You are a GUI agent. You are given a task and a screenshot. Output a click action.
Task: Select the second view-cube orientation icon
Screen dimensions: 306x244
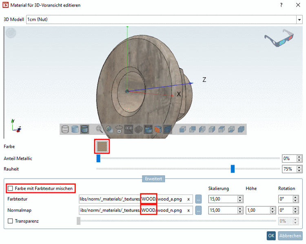coord(193,130)
